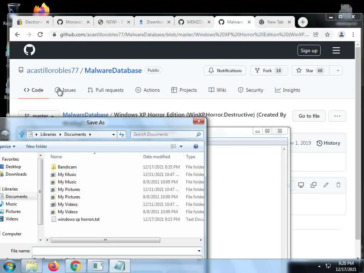Show hidden system tray icons

[319, 266]
